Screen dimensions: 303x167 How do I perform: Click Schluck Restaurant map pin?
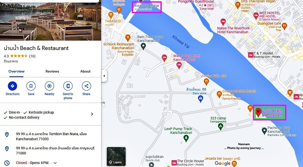(128, 38)
